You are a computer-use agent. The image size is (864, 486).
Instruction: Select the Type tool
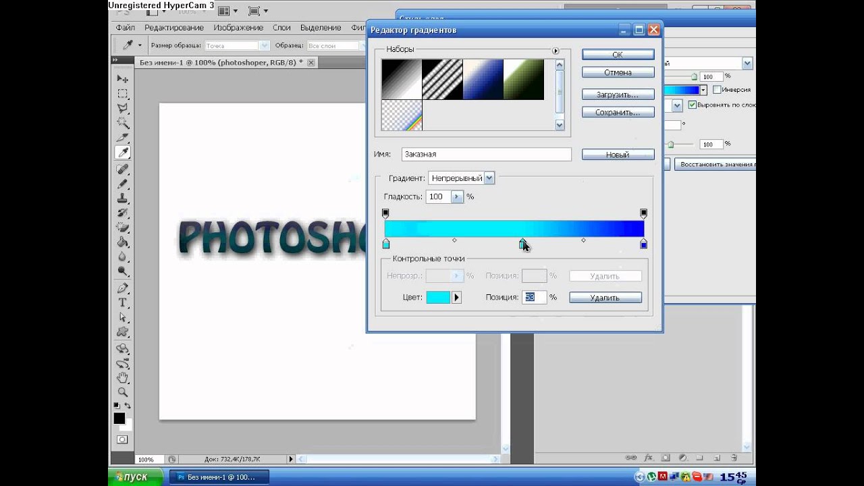[x=122, y=303]
